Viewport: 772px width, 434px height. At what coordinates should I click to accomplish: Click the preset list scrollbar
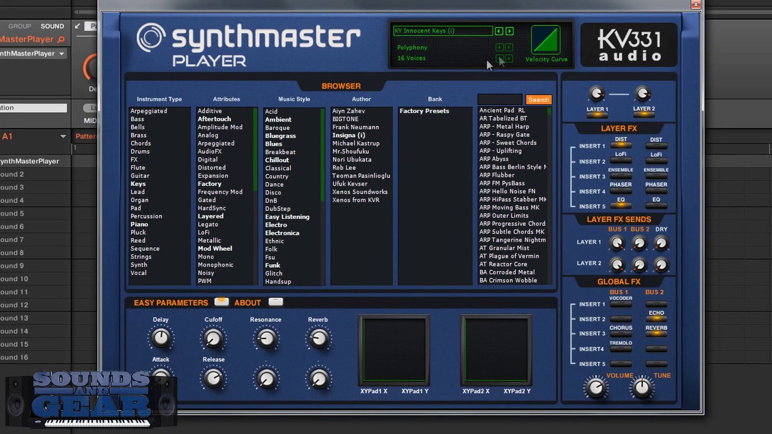coord(549,195)
